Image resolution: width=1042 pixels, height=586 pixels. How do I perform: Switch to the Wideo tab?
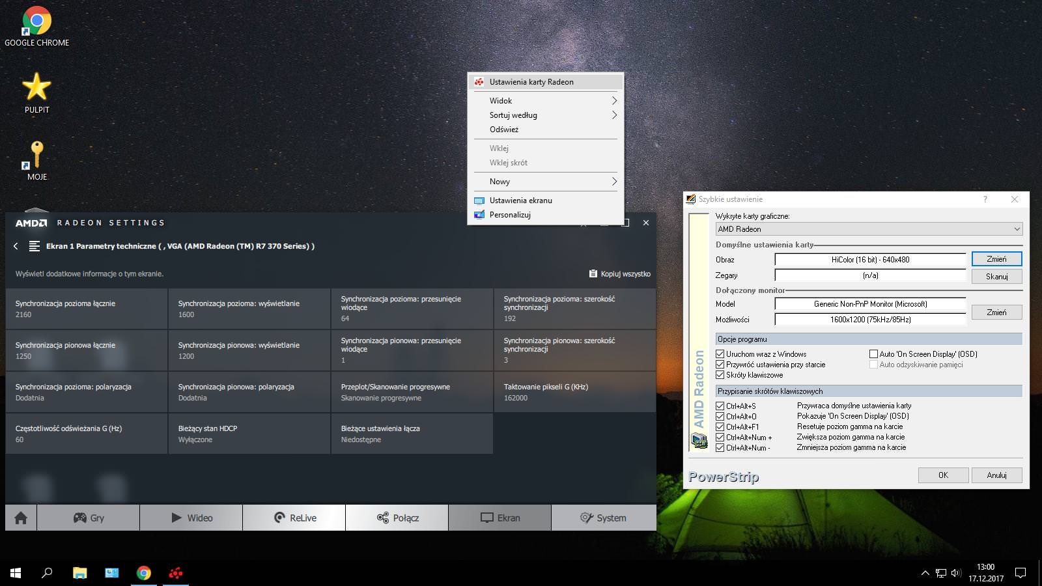(191, 518)
